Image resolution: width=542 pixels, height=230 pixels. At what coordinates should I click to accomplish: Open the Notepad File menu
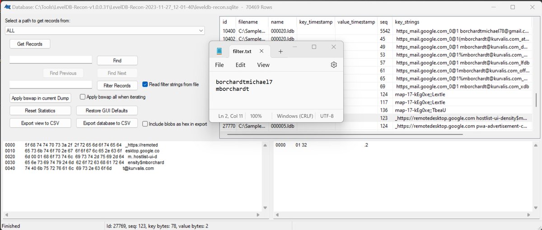click(220, 65)
